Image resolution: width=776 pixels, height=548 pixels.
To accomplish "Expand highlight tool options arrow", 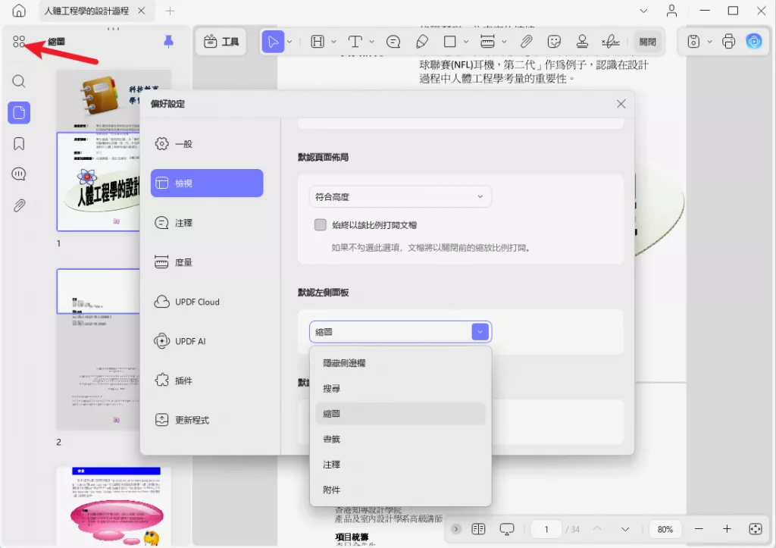I will click(333, 42).
